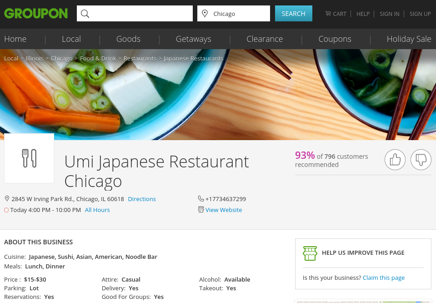Click the phone icon by the number
Image resolution: width=436 pixels, height=303 pixels.
point(201,199)
